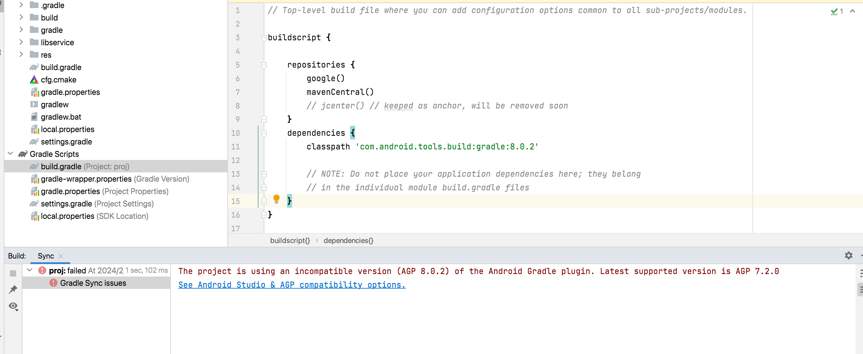Click the pin tab icon in Build panel
The height and width of the screenshot is (354, 863).
pos(13,289)
